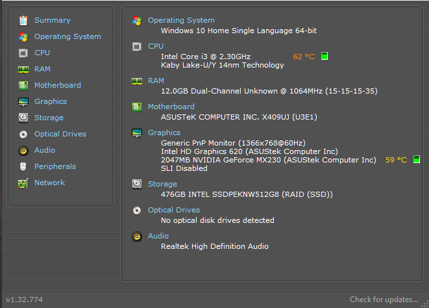Click the Audio heading link in summary

158,236
